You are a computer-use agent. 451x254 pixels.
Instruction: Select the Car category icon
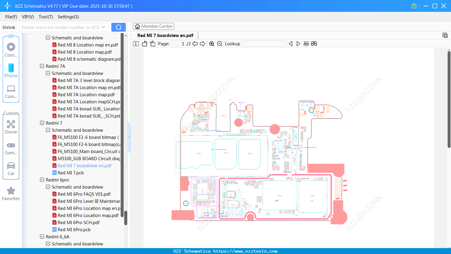(11, 168)
